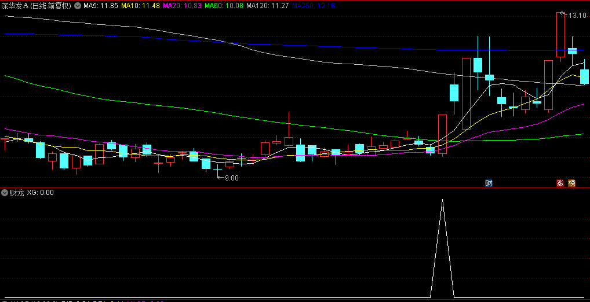This screenshot has height=302, width=590.
Task: Click the 9.00 low price label
Action: [232, 178]
